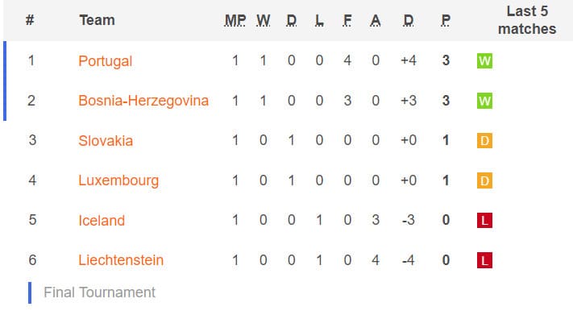Click Liechtenstein's red L result badge
The height and width of the screenshot is (315, 573).
coord(484,260)
